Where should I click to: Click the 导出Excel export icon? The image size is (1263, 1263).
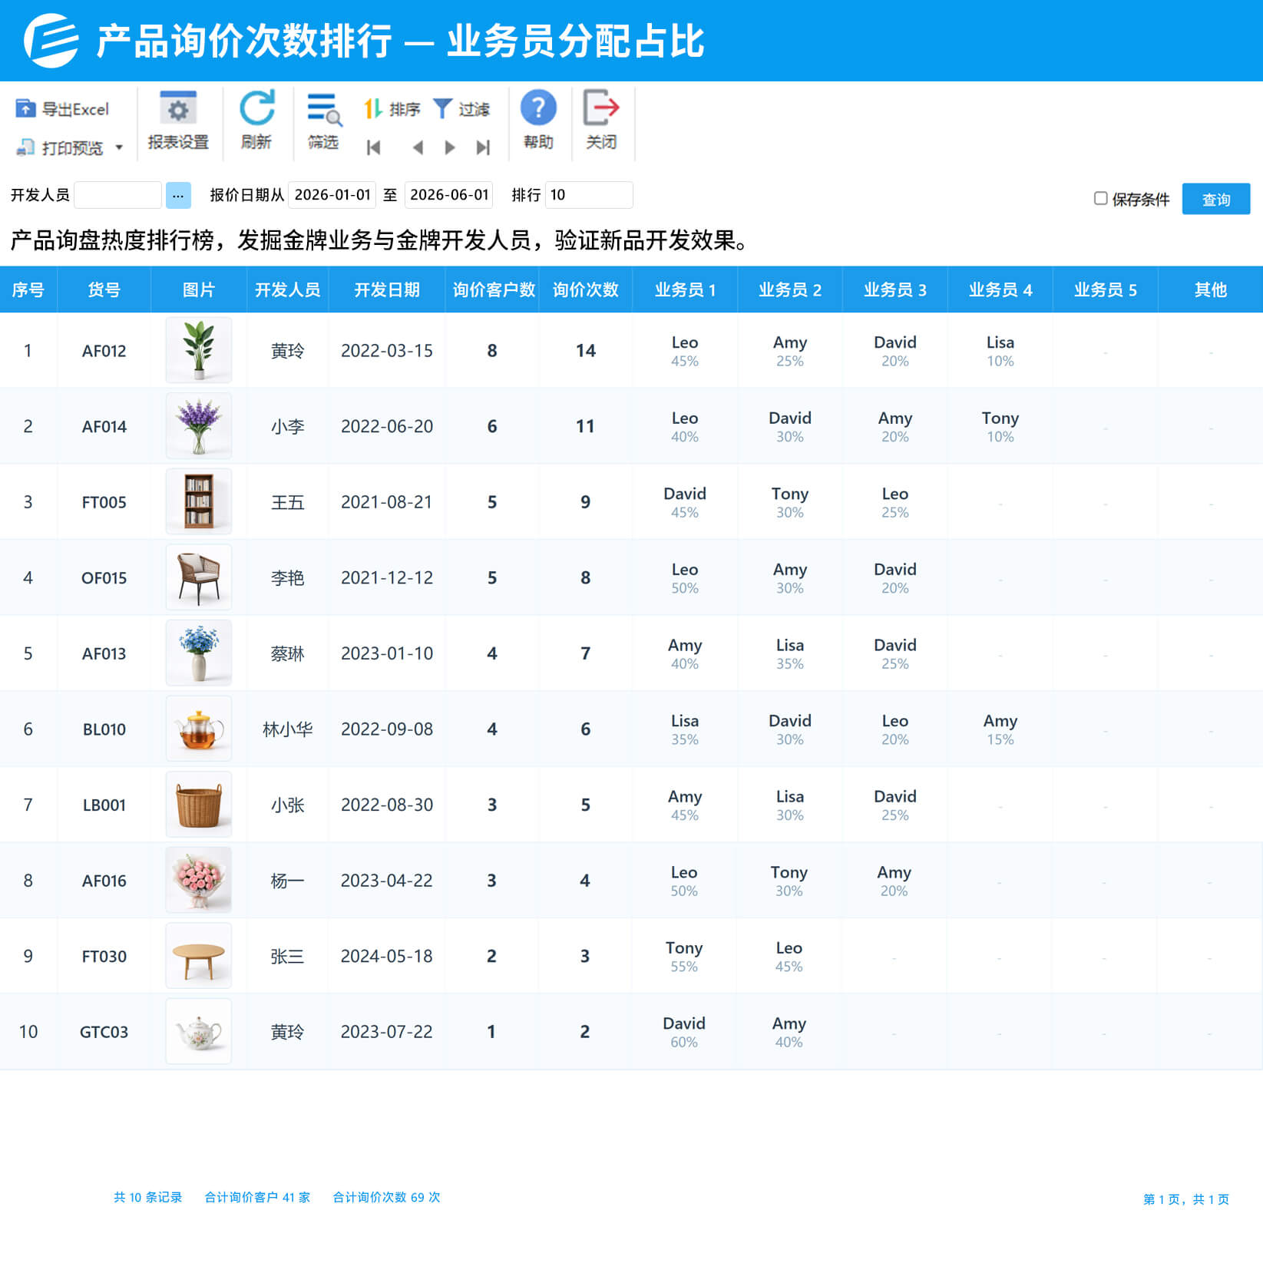pos(25,109)
